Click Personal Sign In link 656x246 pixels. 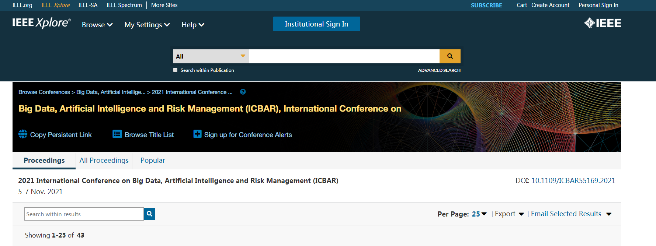tap(598, 5)
